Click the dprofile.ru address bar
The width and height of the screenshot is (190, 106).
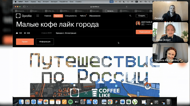point(95,7)
